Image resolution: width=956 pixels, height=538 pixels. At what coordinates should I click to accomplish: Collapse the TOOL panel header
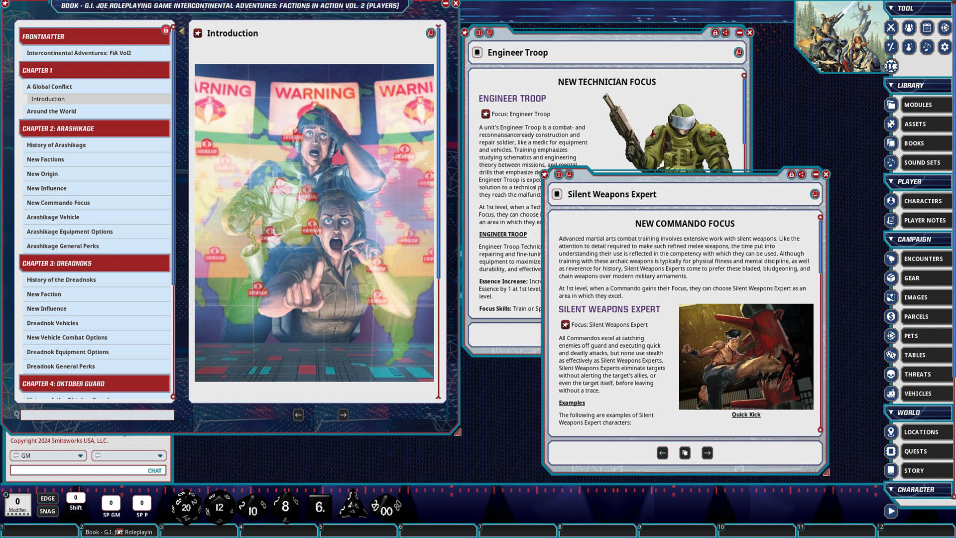[x=891, y=8]
